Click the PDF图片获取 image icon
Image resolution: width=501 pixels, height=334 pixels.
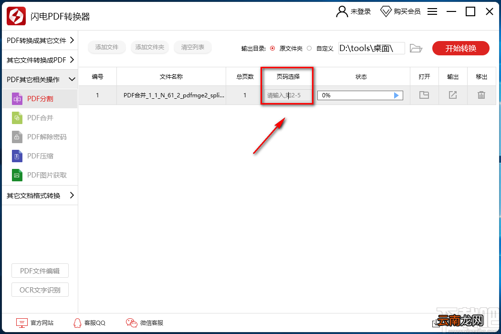[x=17, y=175]
